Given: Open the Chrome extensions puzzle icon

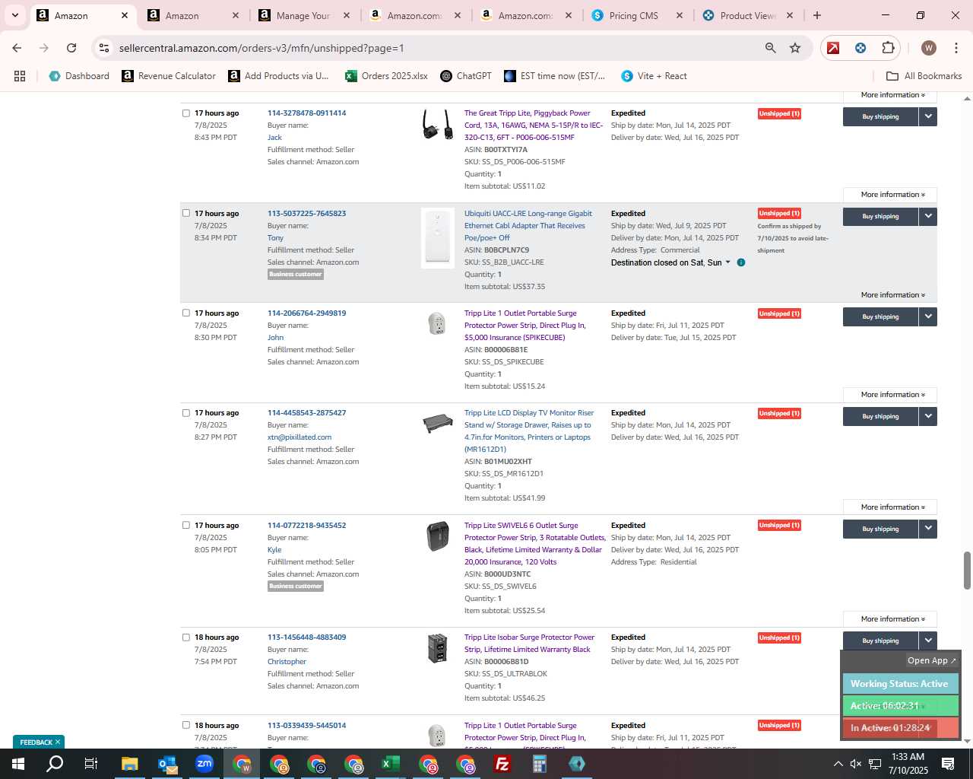Looking at the screenshot, I should [888, 48].
